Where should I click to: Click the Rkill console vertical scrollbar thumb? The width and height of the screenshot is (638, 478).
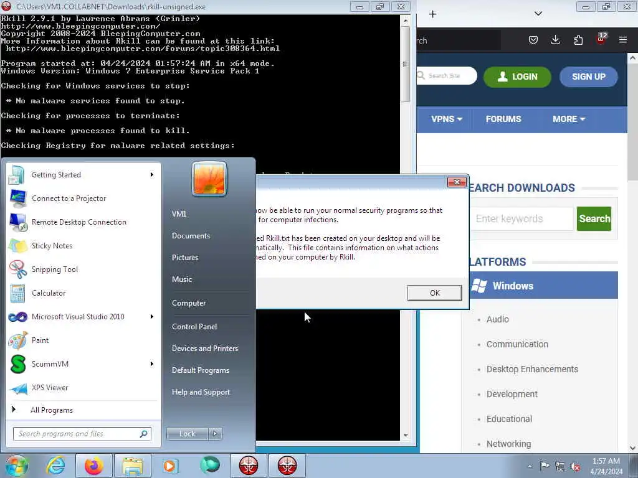tap(405, 64)
